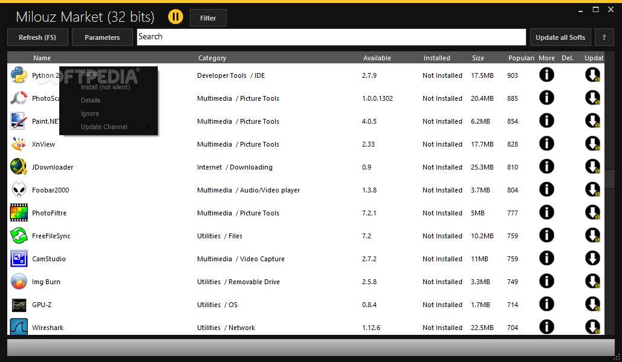The height and width of the screenshot is (362, 622).
Task: Click JDownloader download arrow icon
Action: [592, 167]
